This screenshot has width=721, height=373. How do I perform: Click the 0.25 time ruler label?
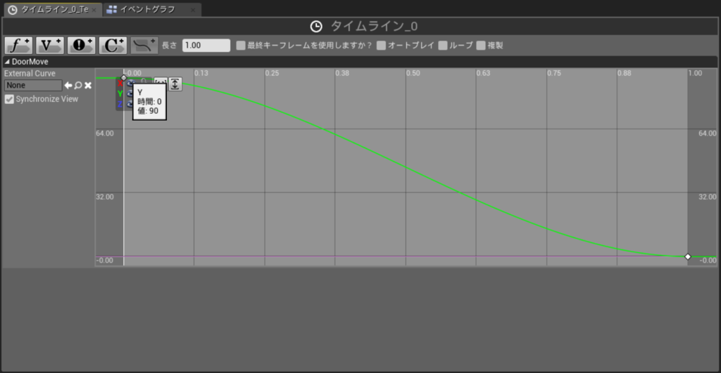click(272, 73)
